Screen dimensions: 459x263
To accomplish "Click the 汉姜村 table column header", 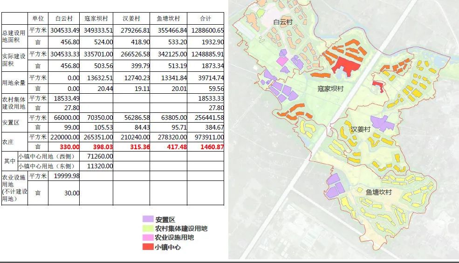I will tap(131, 19).
